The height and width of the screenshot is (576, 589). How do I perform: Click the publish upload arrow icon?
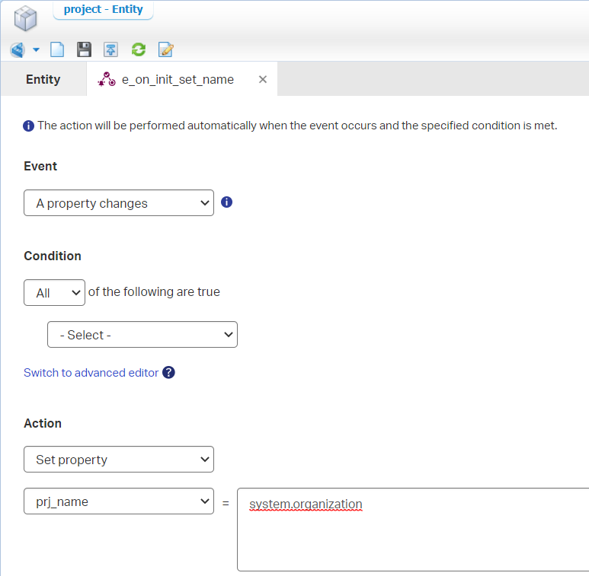[x=111, y=50]
